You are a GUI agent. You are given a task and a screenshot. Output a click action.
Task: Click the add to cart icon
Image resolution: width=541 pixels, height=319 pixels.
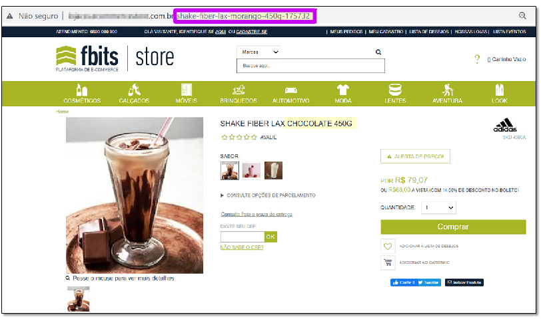point(388,263)
